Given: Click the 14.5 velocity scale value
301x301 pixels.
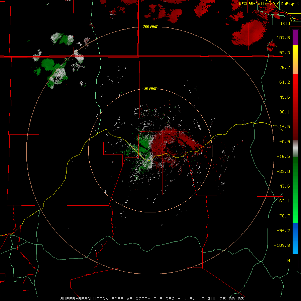Looking at the screenshot, I should click(285, 127).
